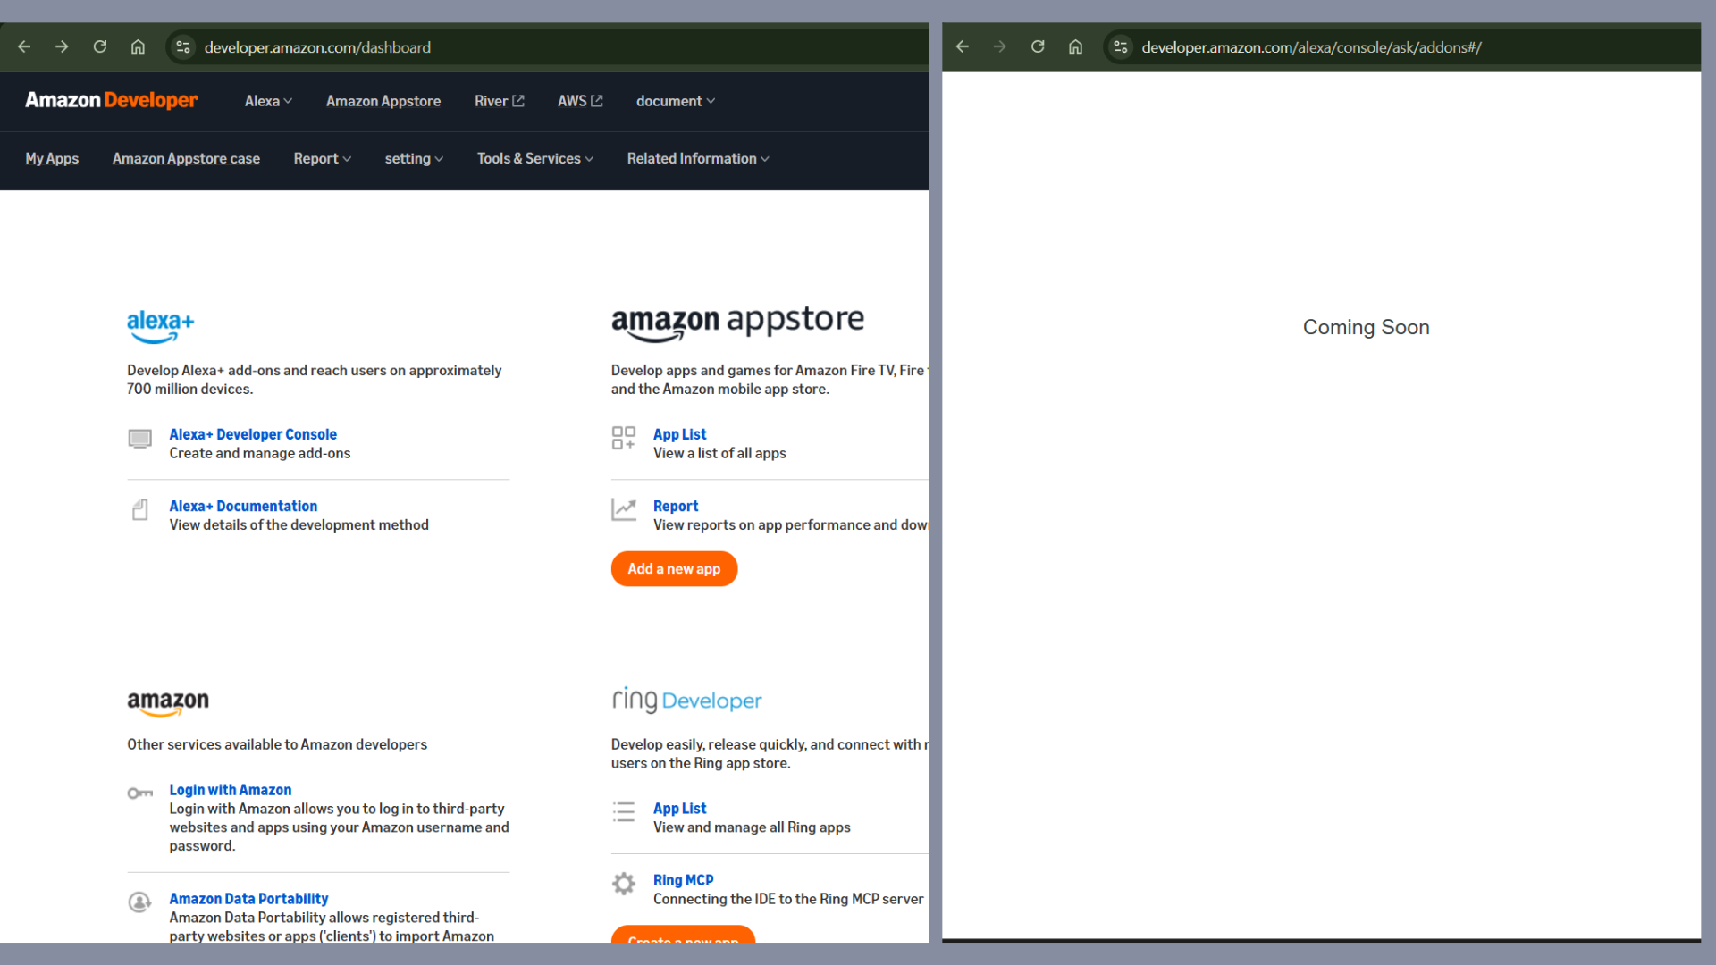Image resolution: width=1716 pixels, height=965 pixels.
Task: Click the chart icon beside Report
Action: pos(624,509)
